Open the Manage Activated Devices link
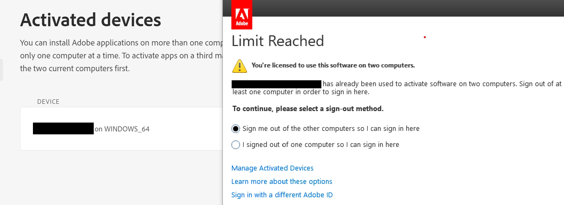 point(272,168)
